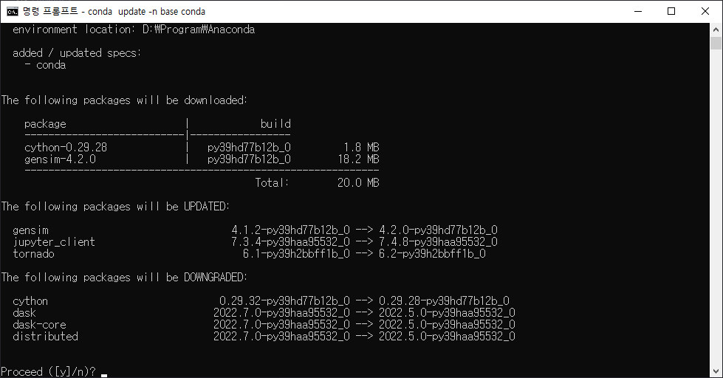Click 'The following packages will be downloaded:' heading
Screen dimensions: 723x378
coord(124,100)
